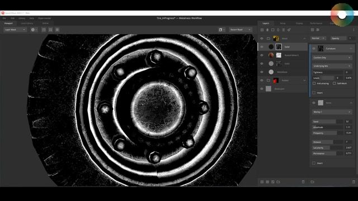Click the Noise Frequency slider
358x201 pixels.
(327, 133)
